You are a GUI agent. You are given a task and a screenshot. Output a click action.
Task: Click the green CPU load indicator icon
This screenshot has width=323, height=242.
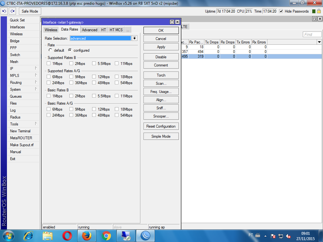coord(314,11)
